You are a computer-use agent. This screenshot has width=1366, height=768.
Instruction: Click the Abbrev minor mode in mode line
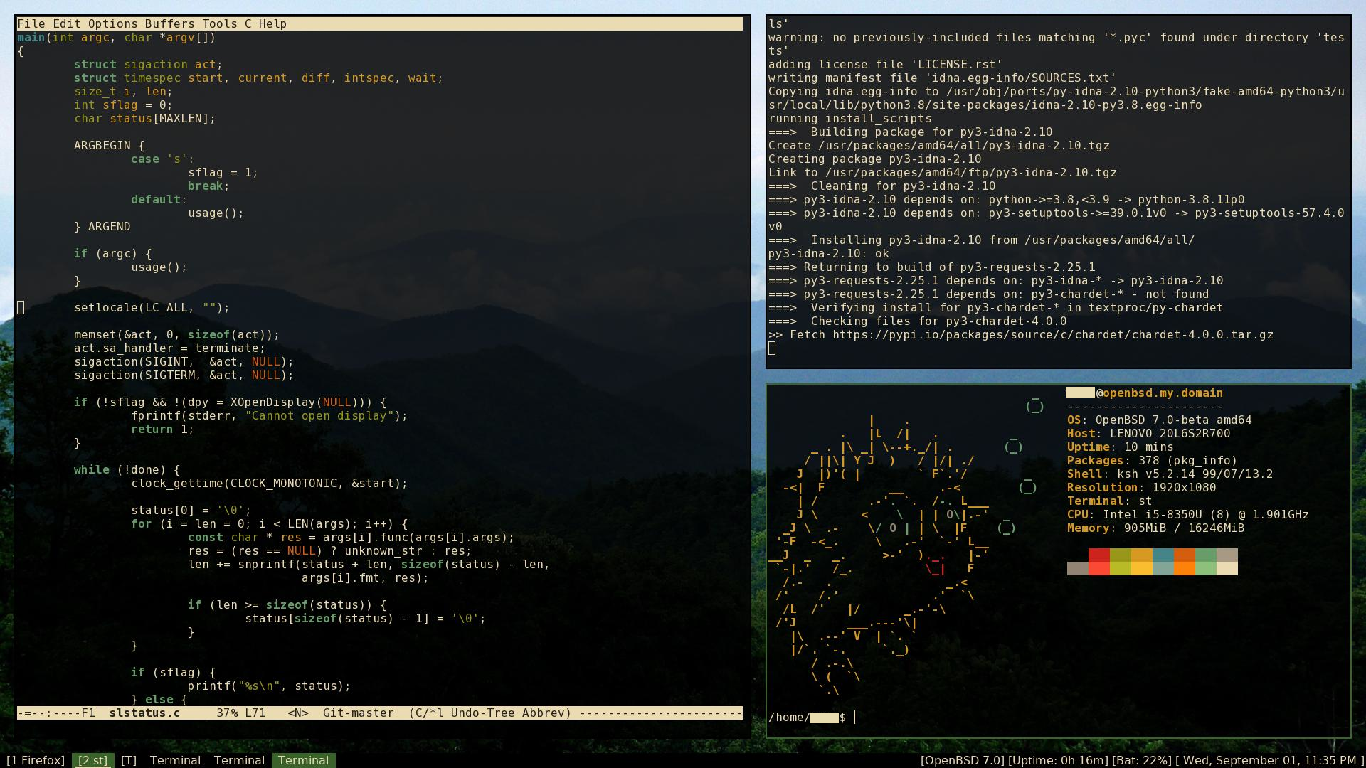(544, 713)
